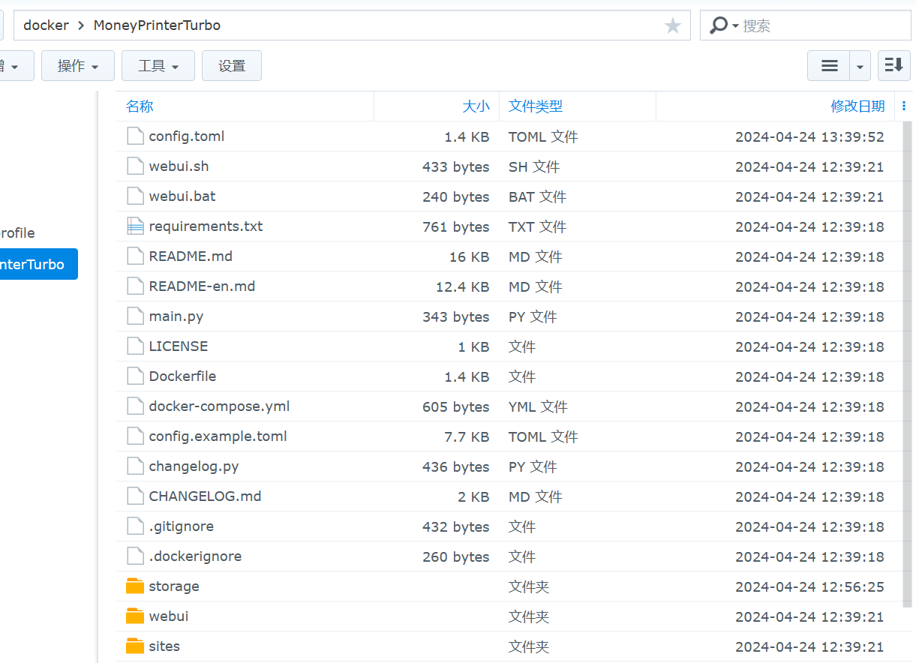This screenshot has width=916, height=663.
Task: Select the .dockerignore file name
Action: pos(195,556)
